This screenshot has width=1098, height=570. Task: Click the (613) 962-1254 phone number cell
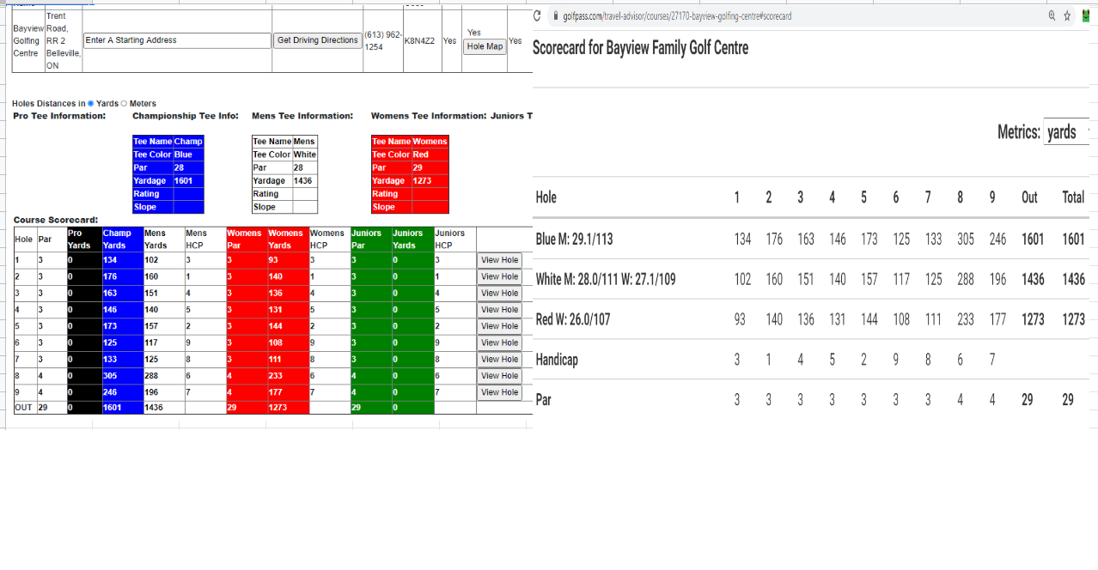[382, 40]
